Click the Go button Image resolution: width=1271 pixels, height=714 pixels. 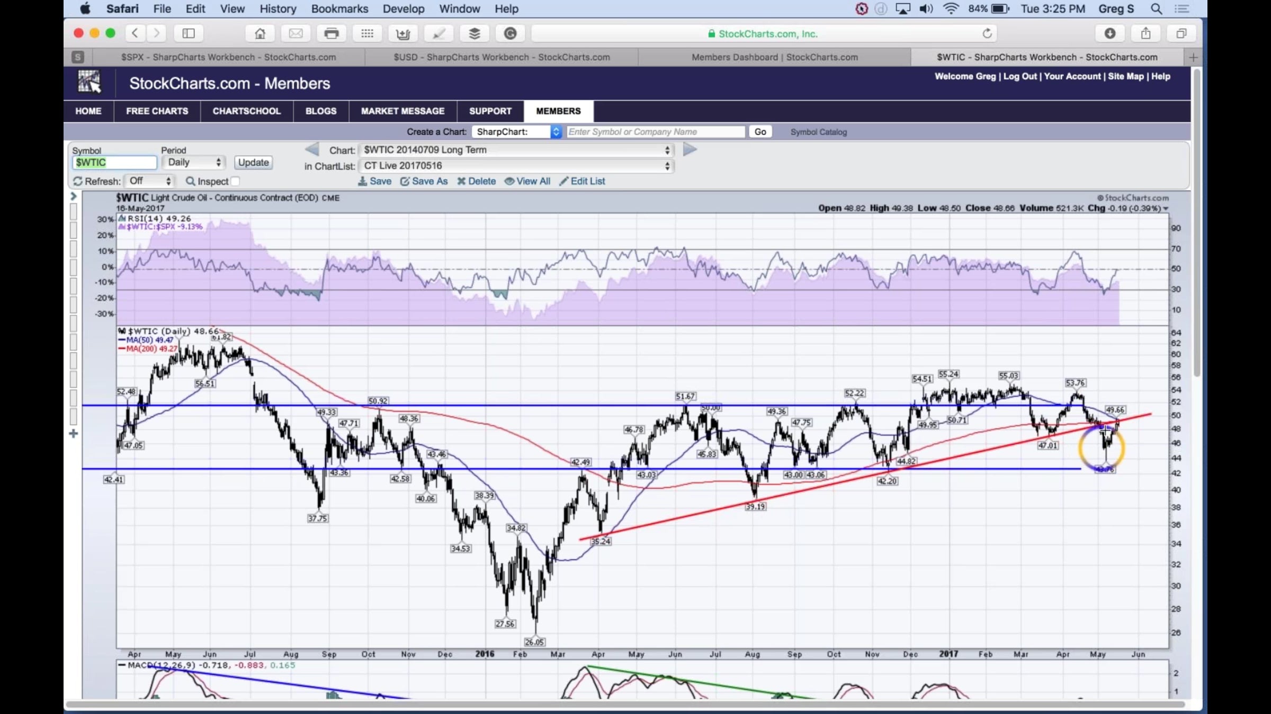760,132
